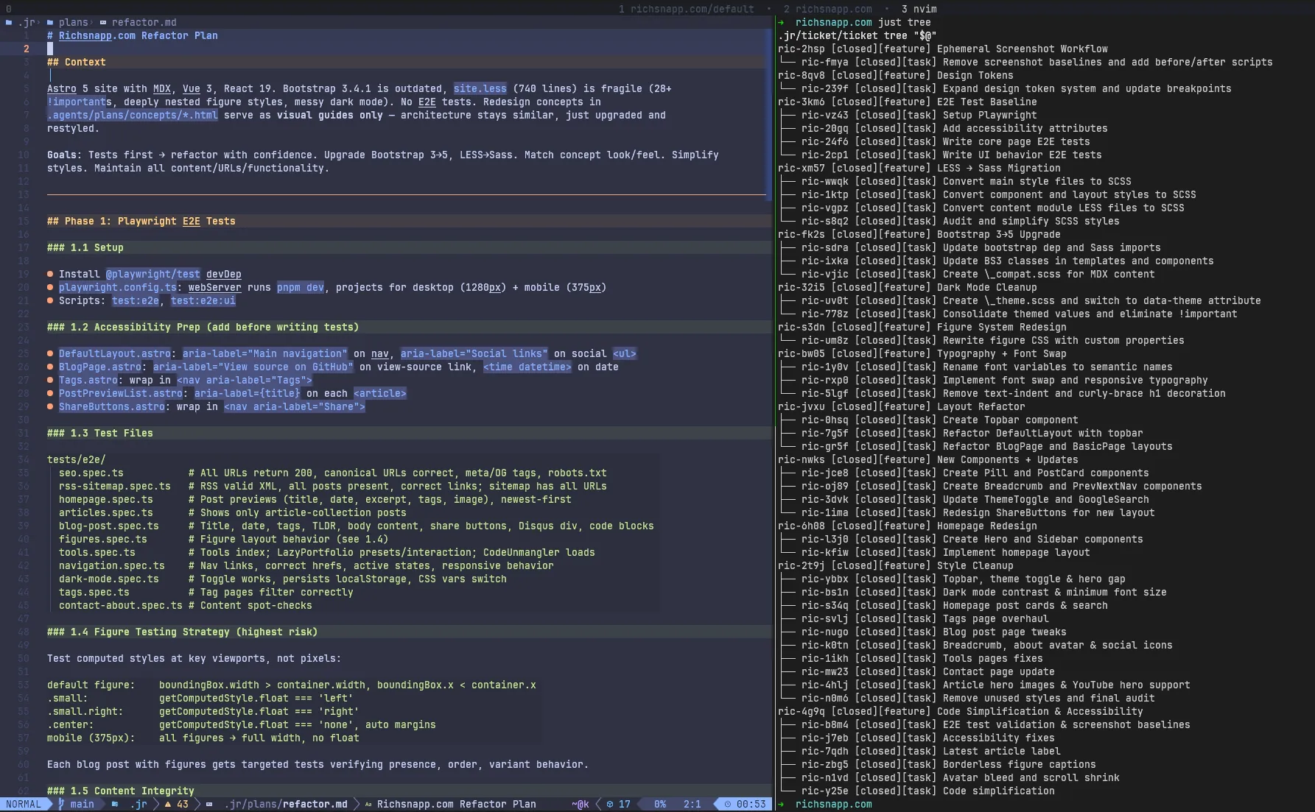Image resolution: width=1315 pixels, height=812 pixels.
Task: Click the folder icon before plans in winbar
Action: (49, 22)
